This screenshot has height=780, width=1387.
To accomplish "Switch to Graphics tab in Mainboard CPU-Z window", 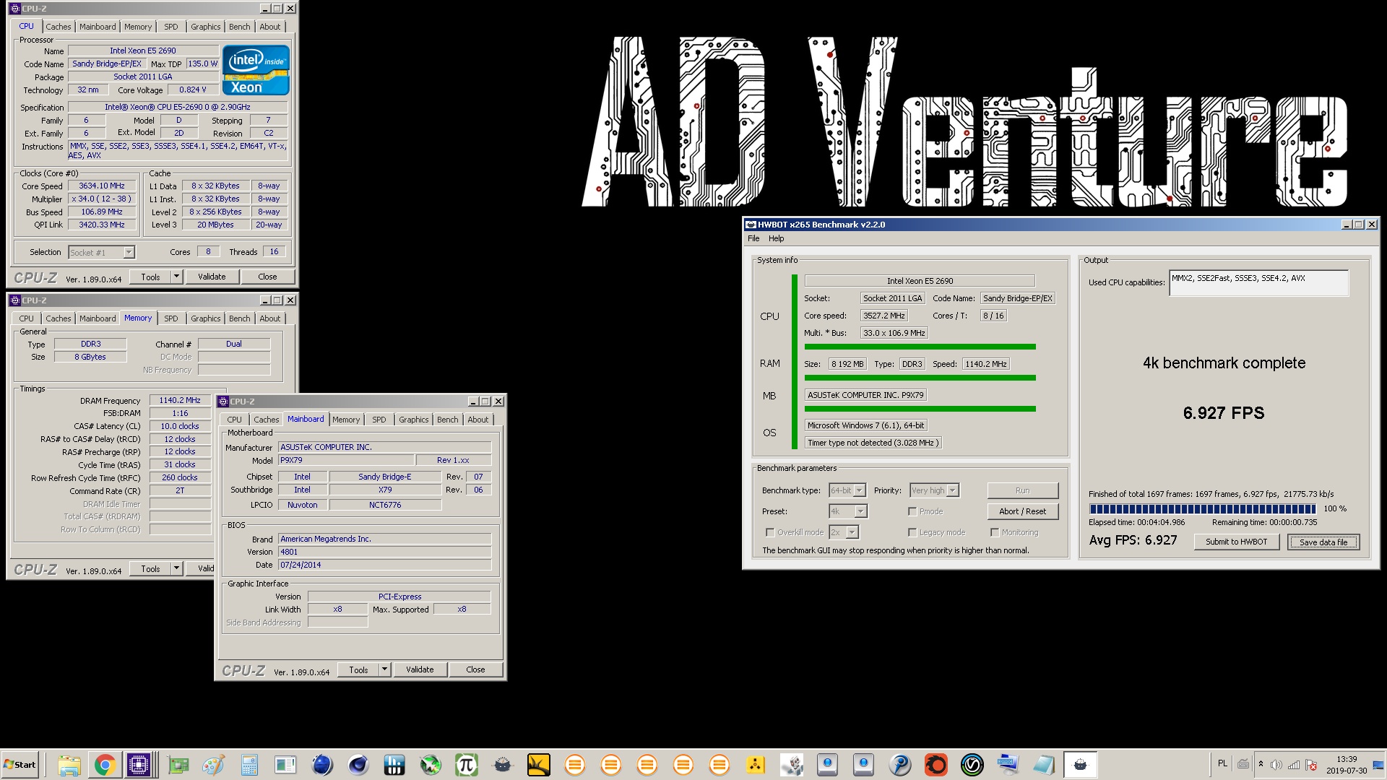I will click(x=414, y=420).
